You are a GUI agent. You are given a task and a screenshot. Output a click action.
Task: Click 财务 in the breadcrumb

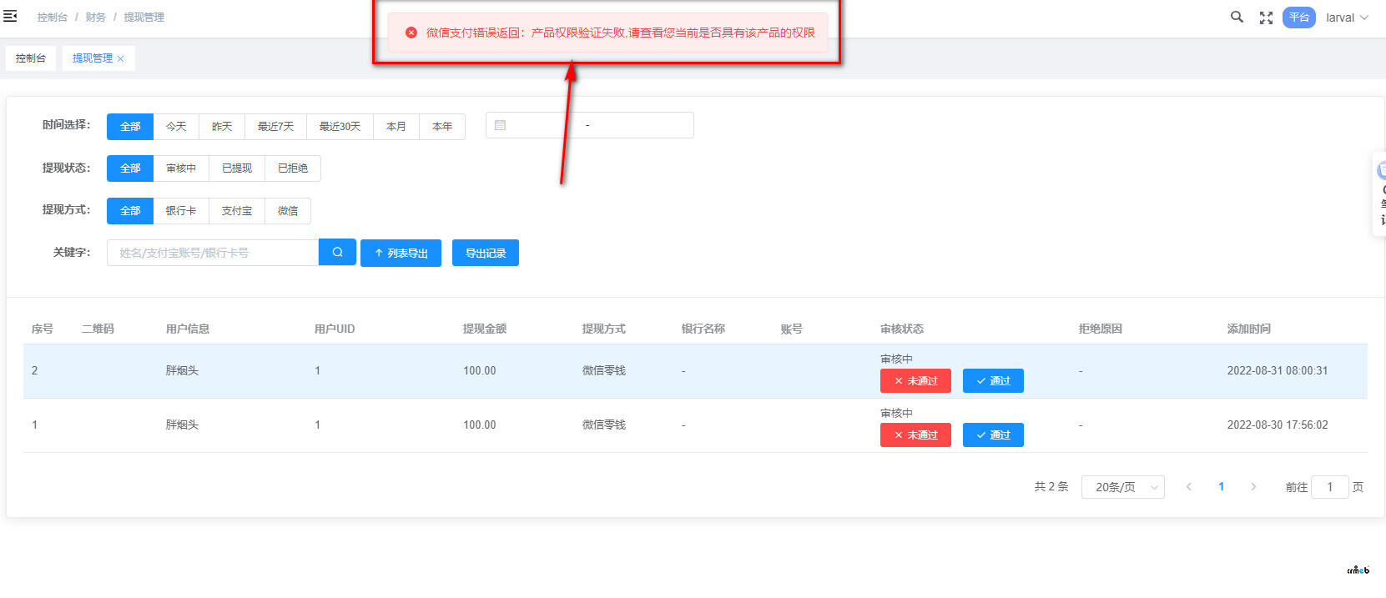96,17
